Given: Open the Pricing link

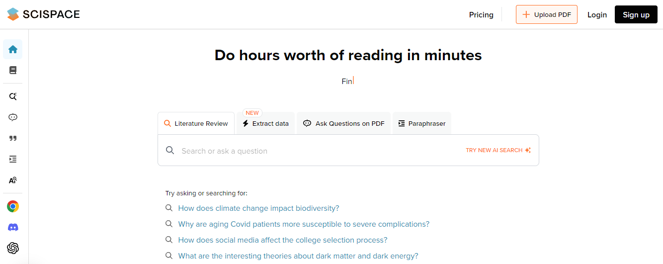Looking at the screenshot, I should click(x=481, y=15).
